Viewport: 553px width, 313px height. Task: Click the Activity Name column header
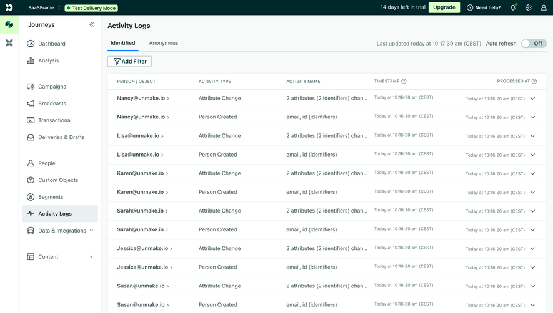[x=303, y=81]
